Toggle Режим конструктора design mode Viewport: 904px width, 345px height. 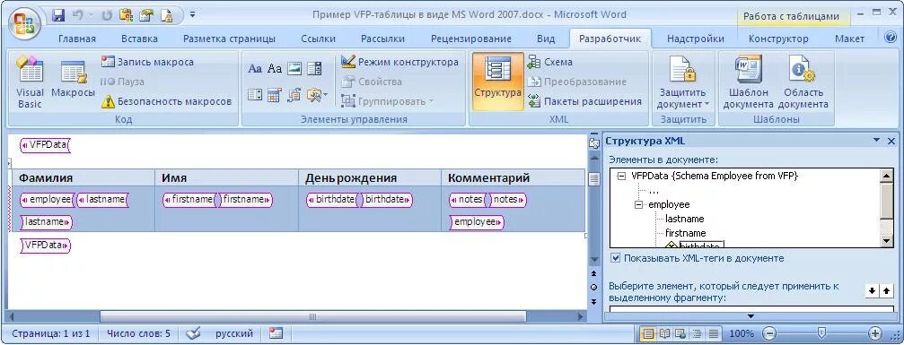(399, 62)
